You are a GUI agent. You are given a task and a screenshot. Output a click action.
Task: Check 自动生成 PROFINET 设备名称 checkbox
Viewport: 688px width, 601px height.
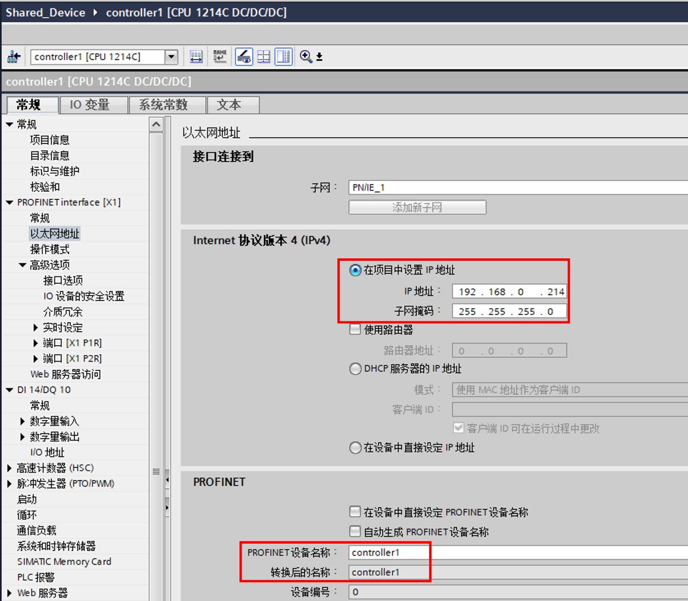355,531
